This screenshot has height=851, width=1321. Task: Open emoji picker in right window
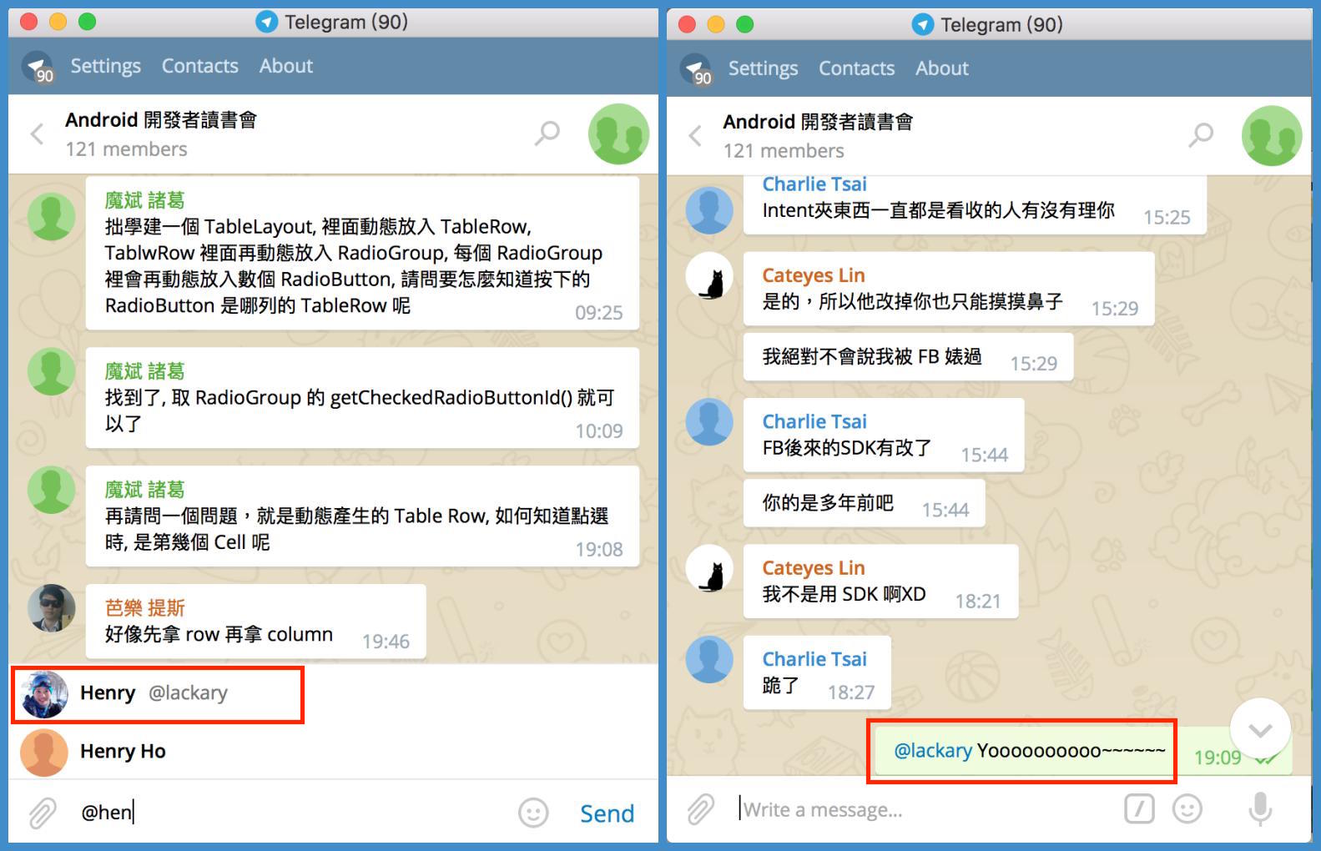coord(1187,808)
